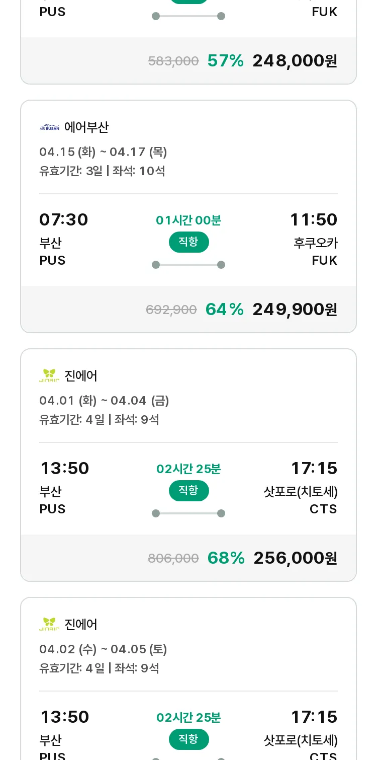
Task: Choose the 256,000원 Jin Air fare
Action: [x=295, y=558]
